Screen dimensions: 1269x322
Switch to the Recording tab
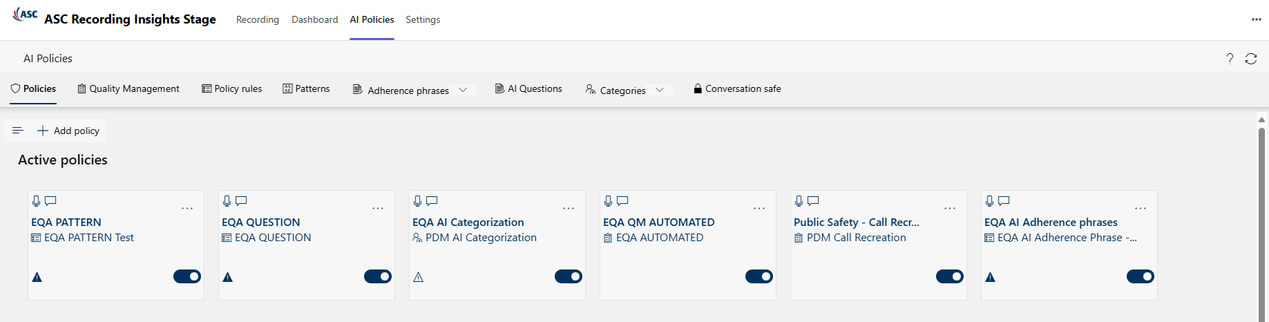258,19
